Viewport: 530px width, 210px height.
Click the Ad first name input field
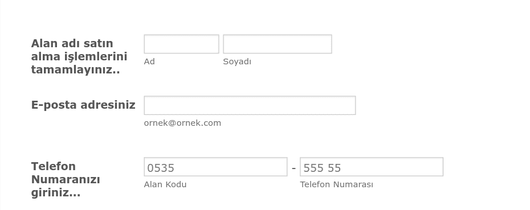182,44
